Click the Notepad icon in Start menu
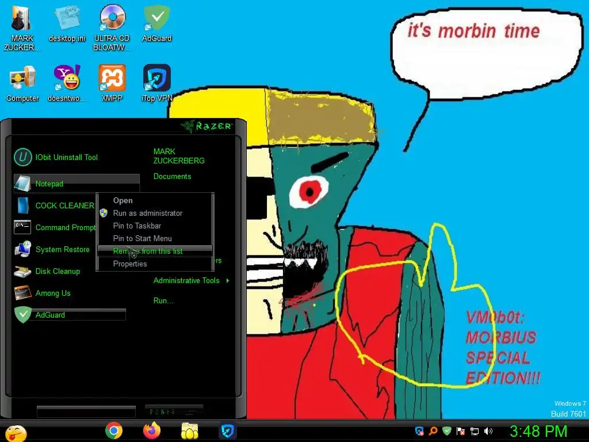The height and width of the screenshot is (442, 589). coord(22,184)
